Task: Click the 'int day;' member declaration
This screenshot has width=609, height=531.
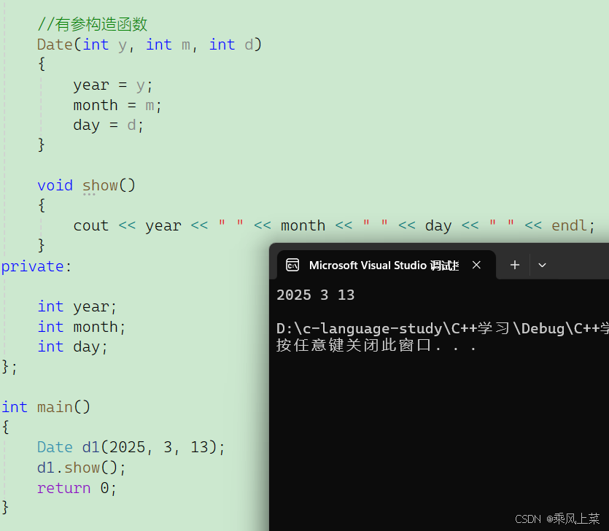Action: (x=73, y=346)
